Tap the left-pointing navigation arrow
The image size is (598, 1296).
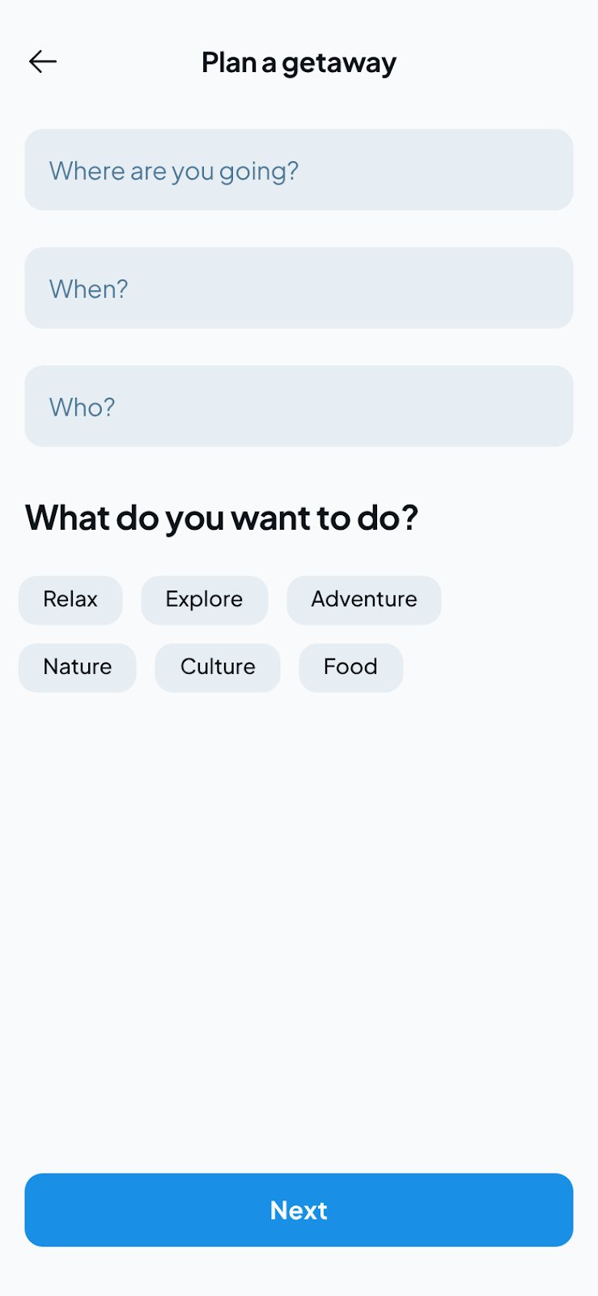43,62
